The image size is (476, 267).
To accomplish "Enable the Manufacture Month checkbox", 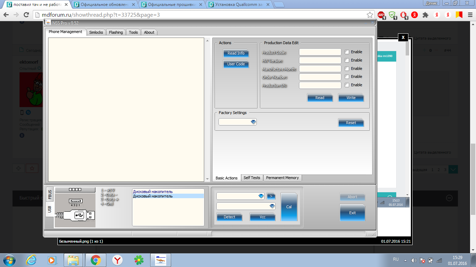I will (x=347, y=68).
